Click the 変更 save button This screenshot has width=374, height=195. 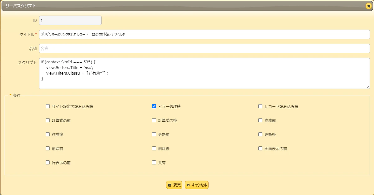pos(174,185)
